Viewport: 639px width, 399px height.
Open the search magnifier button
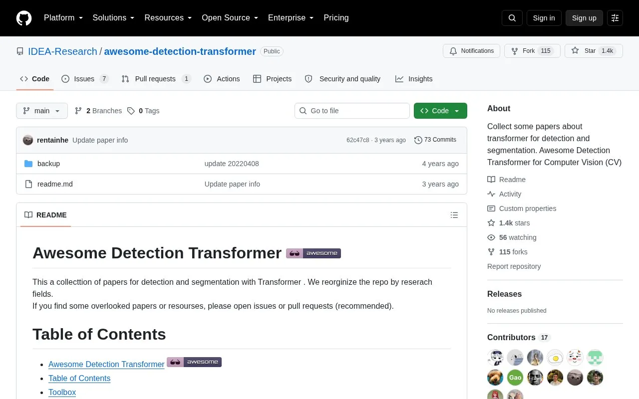coord(512,18)
